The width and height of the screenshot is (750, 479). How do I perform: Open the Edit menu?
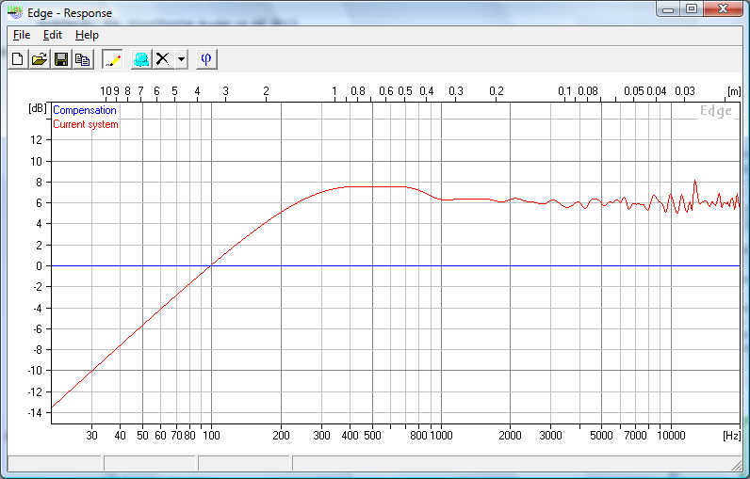click(53, 35)
